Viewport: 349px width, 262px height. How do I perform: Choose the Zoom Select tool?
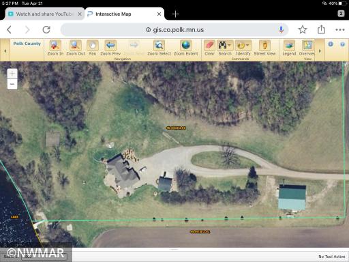(x=159, y=48)
